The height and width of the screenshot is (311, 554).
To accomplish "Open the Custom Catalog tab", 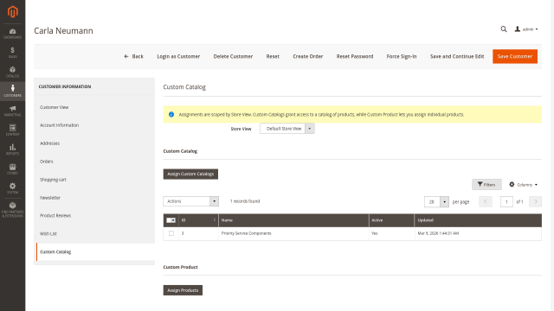I will pyautogui.click(x=94, y=251).
